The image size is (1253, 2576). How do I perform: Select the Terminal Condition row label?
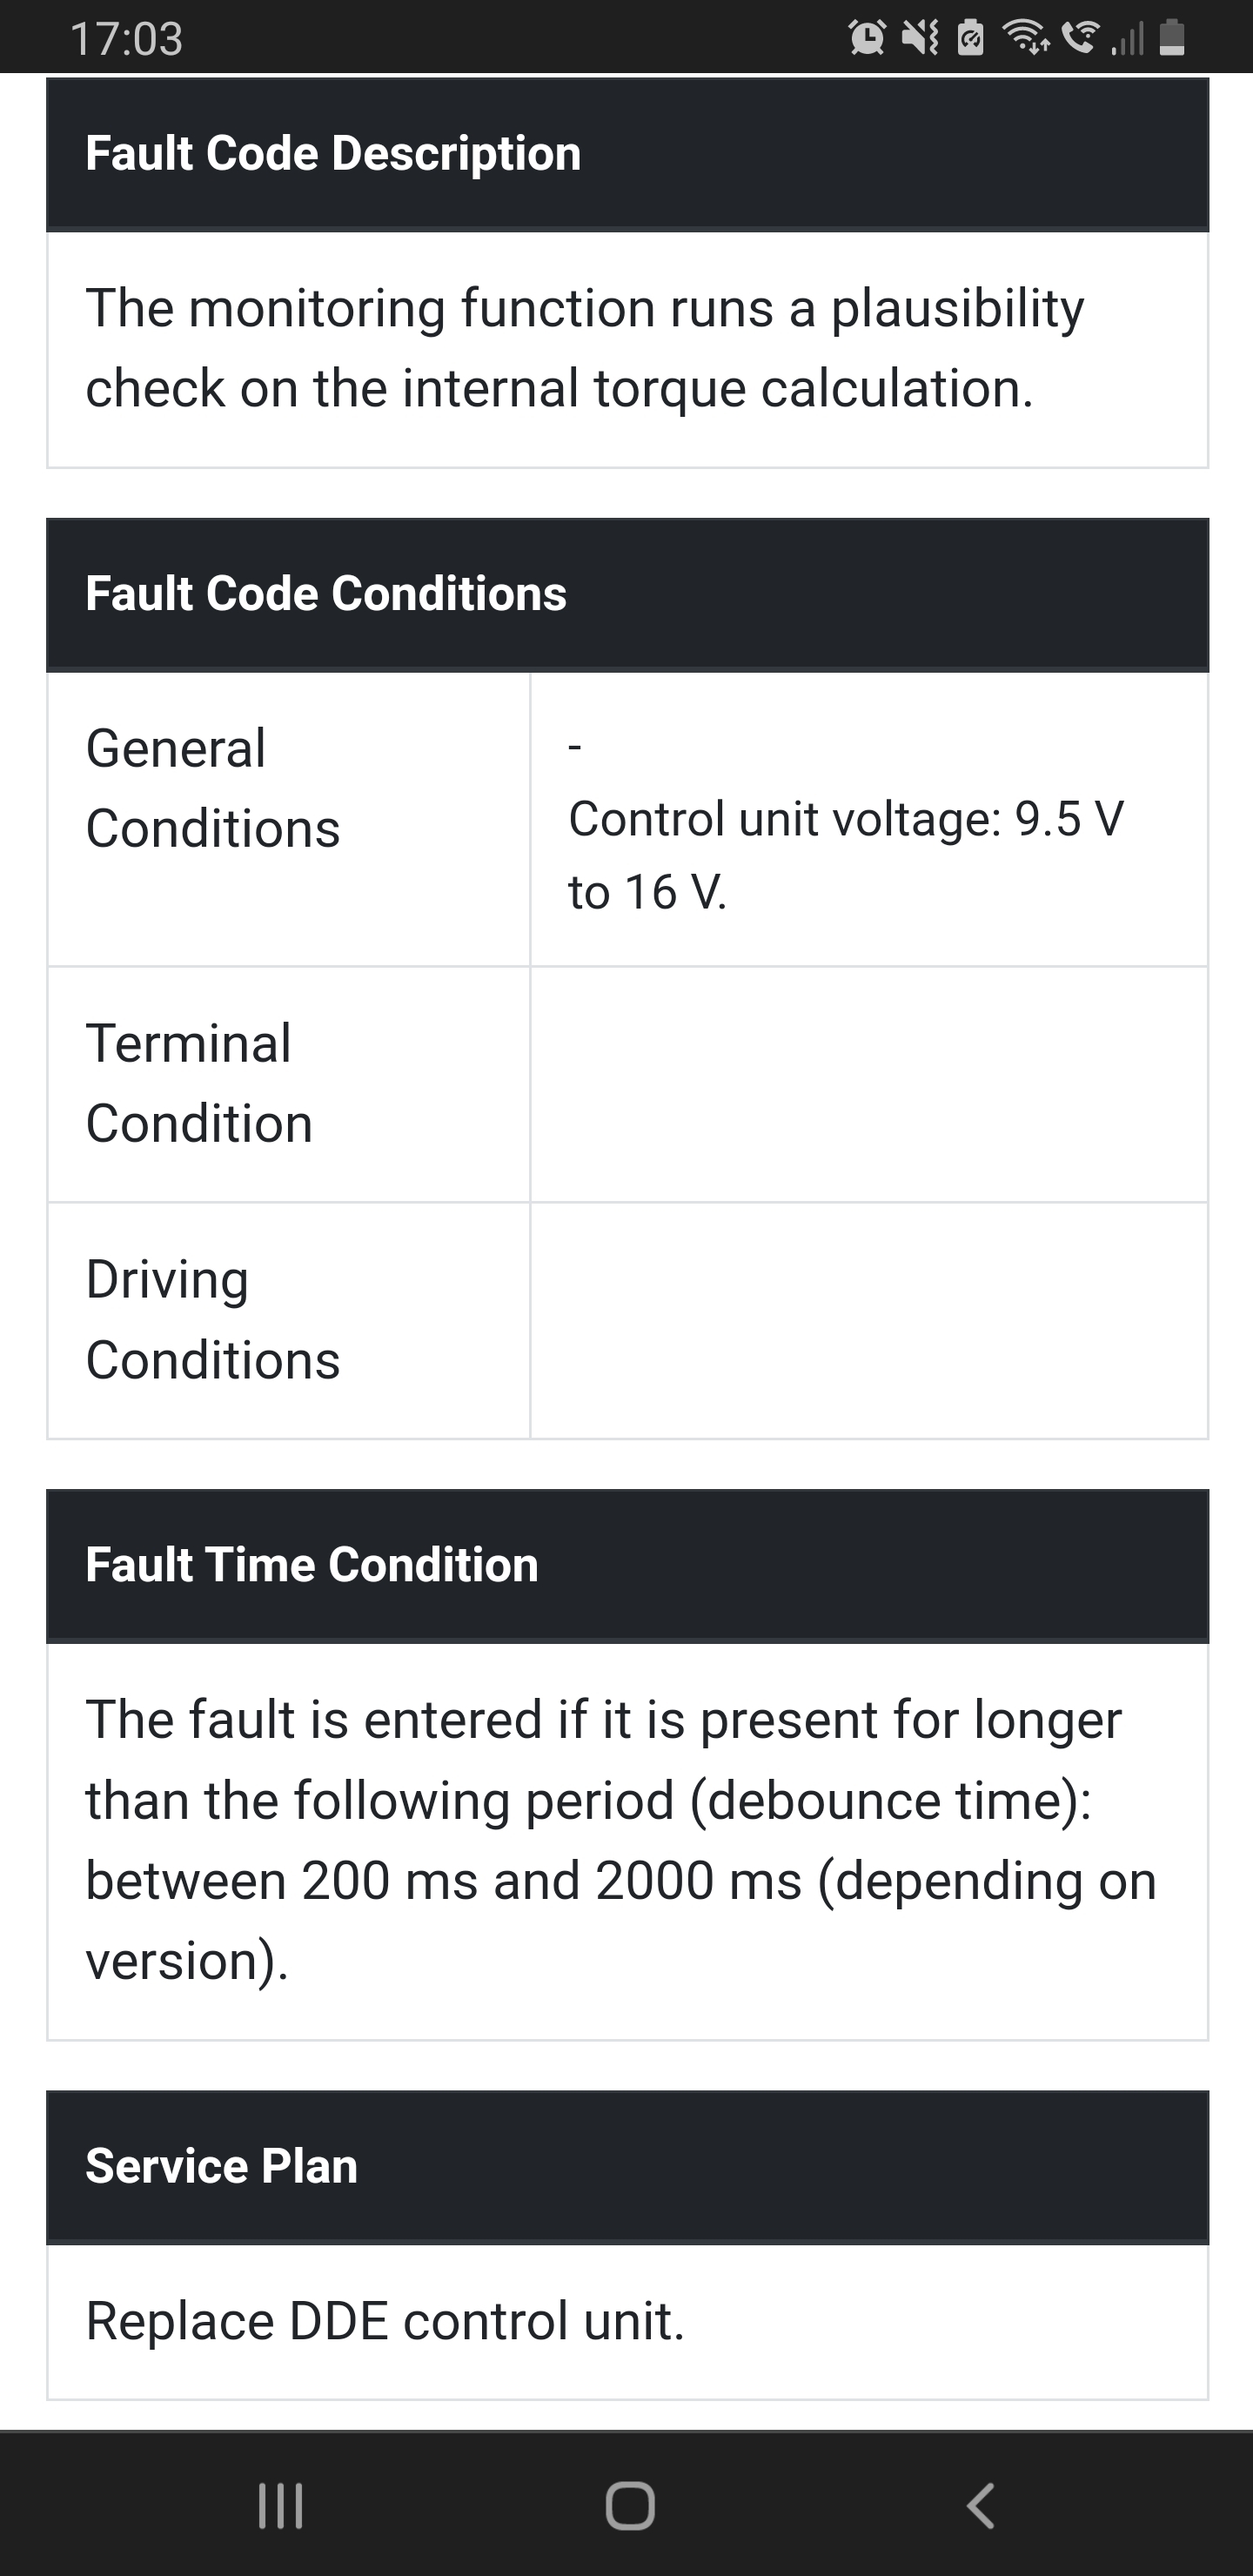(x=199, y=1083)
